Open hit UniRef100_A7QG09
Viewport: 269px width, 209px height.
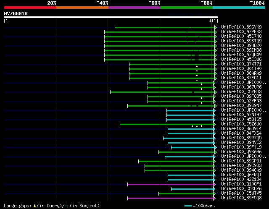(241, 55)
